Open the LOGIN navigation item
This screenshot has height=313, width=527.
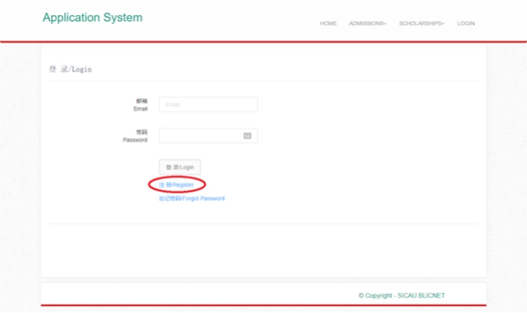pos(465,24)
